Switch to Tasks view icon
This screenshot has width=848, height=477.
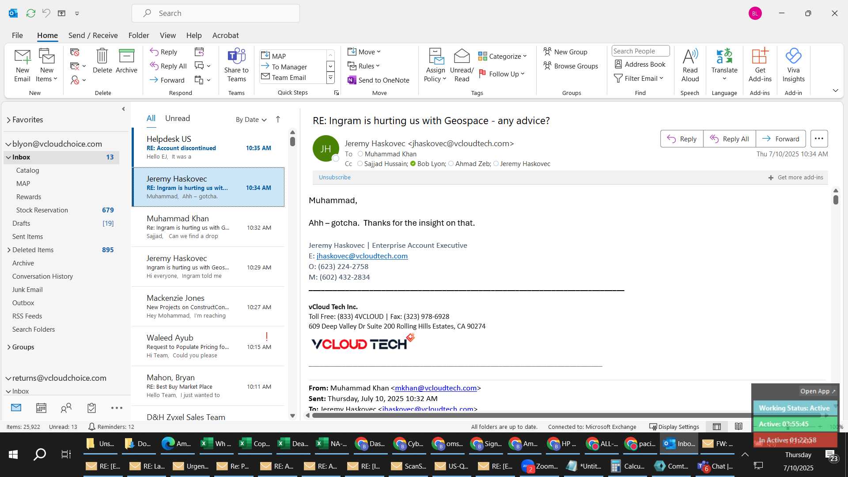pos(91,408)
